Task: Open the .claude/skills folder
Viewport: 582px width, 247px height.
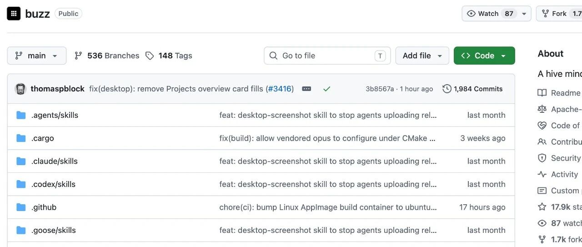Action: [54, 161]
